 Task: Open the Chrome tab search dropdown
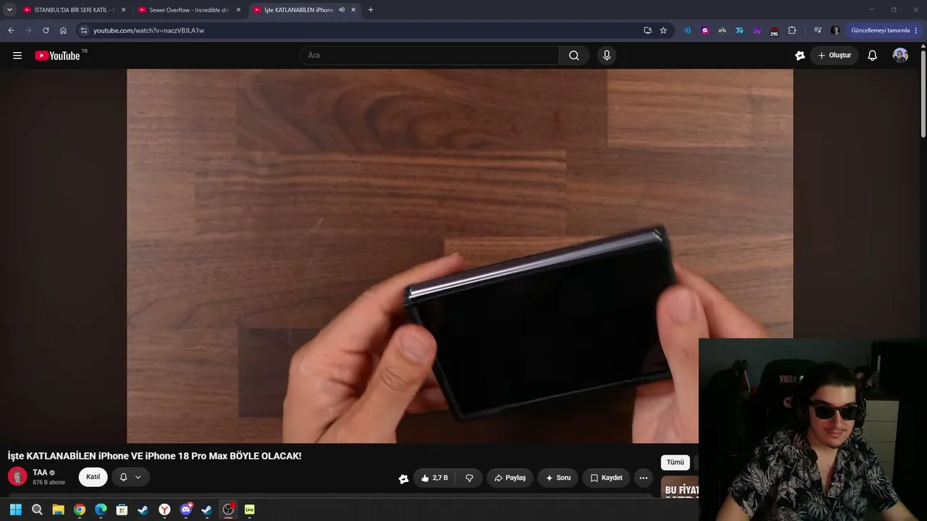click(9, 10)
